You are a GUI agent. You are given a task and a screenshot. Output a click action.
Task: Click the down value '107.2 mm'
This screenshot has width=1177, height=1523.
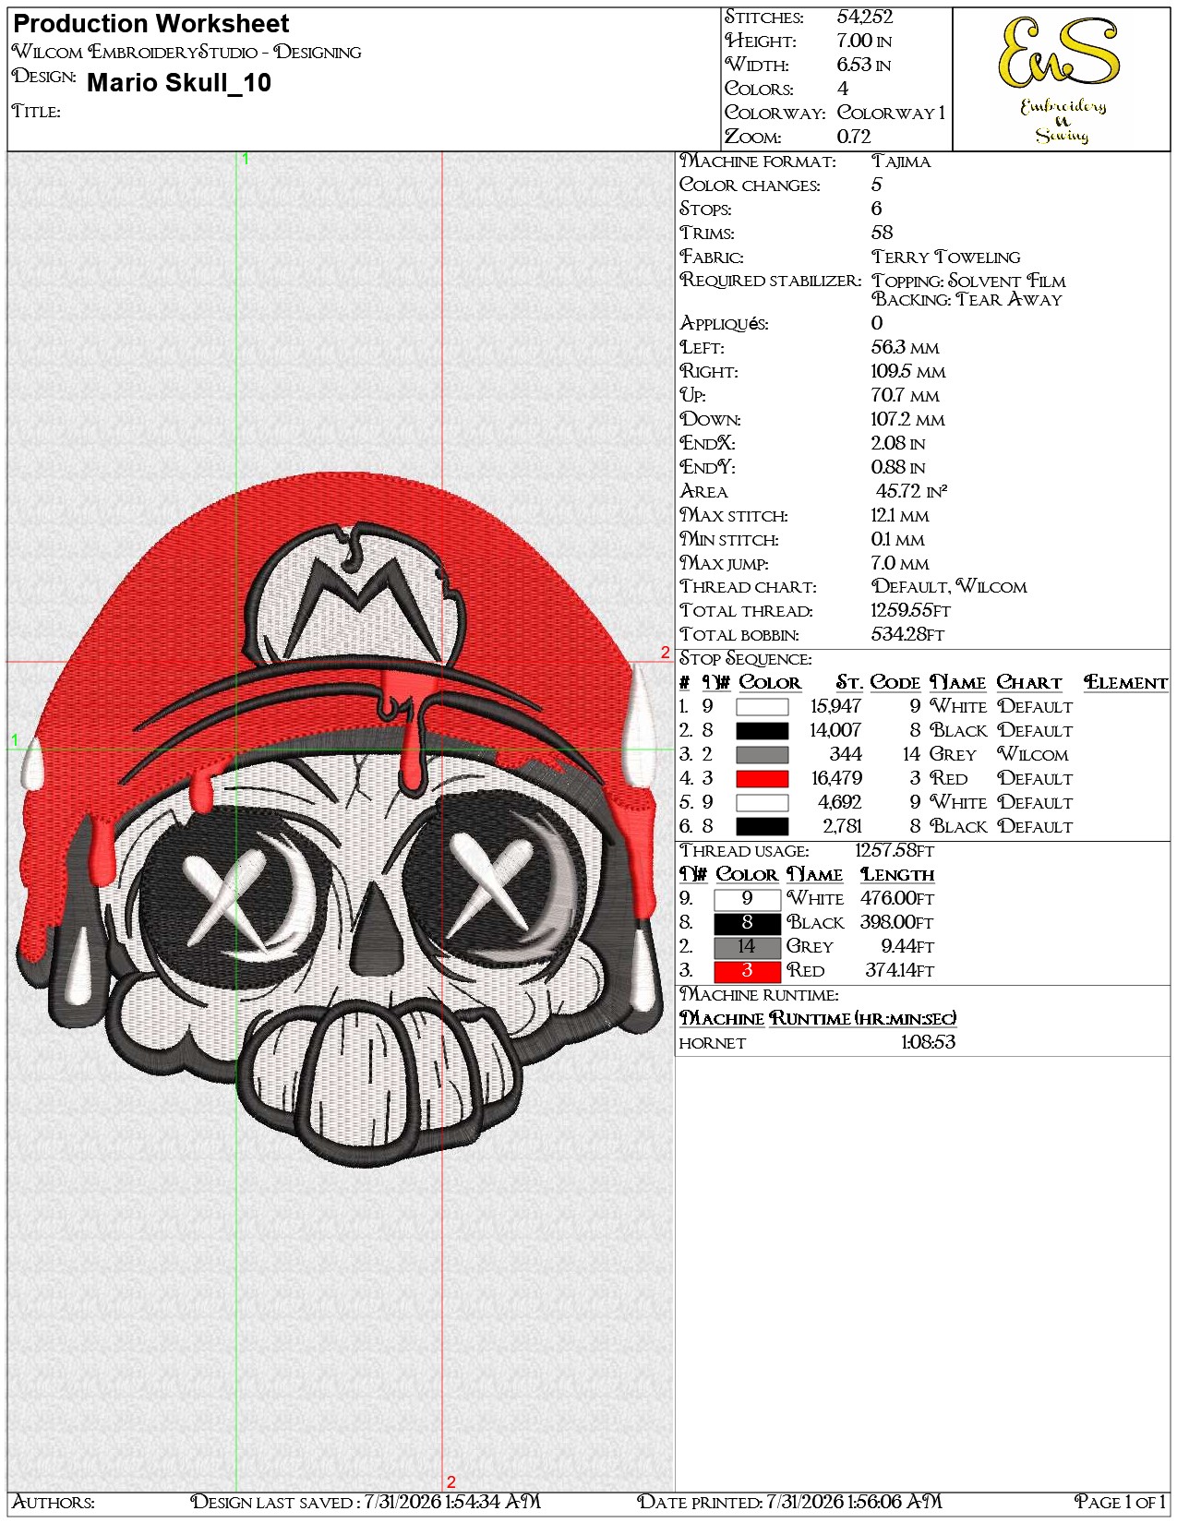coord(908,420)
